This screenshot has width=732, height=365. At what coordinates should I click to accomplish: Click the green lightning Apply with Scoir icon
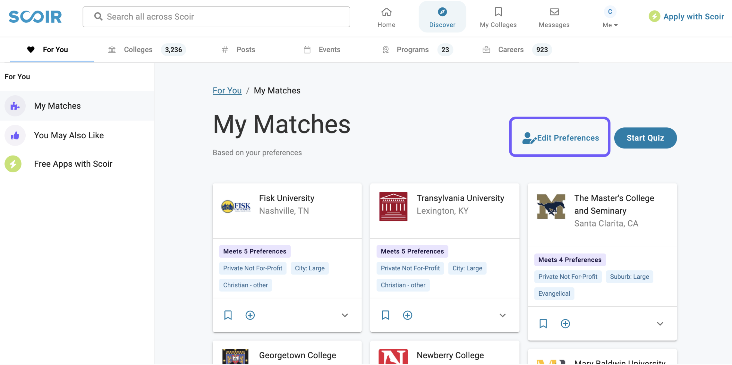[654, 16]
